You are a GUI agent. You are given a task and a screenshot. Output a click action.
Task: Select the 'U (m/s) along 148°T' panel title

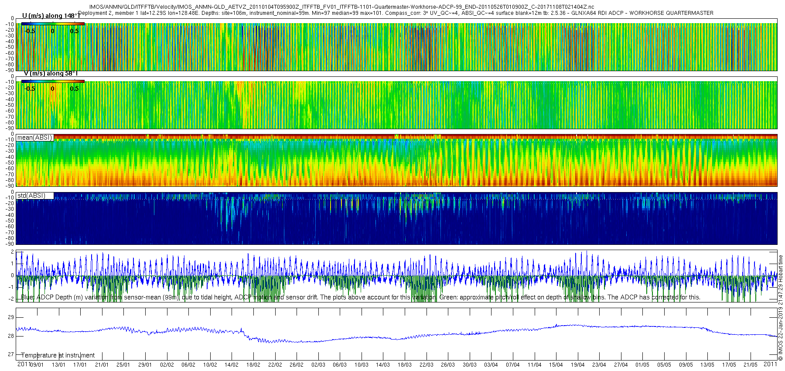(51, 16)
